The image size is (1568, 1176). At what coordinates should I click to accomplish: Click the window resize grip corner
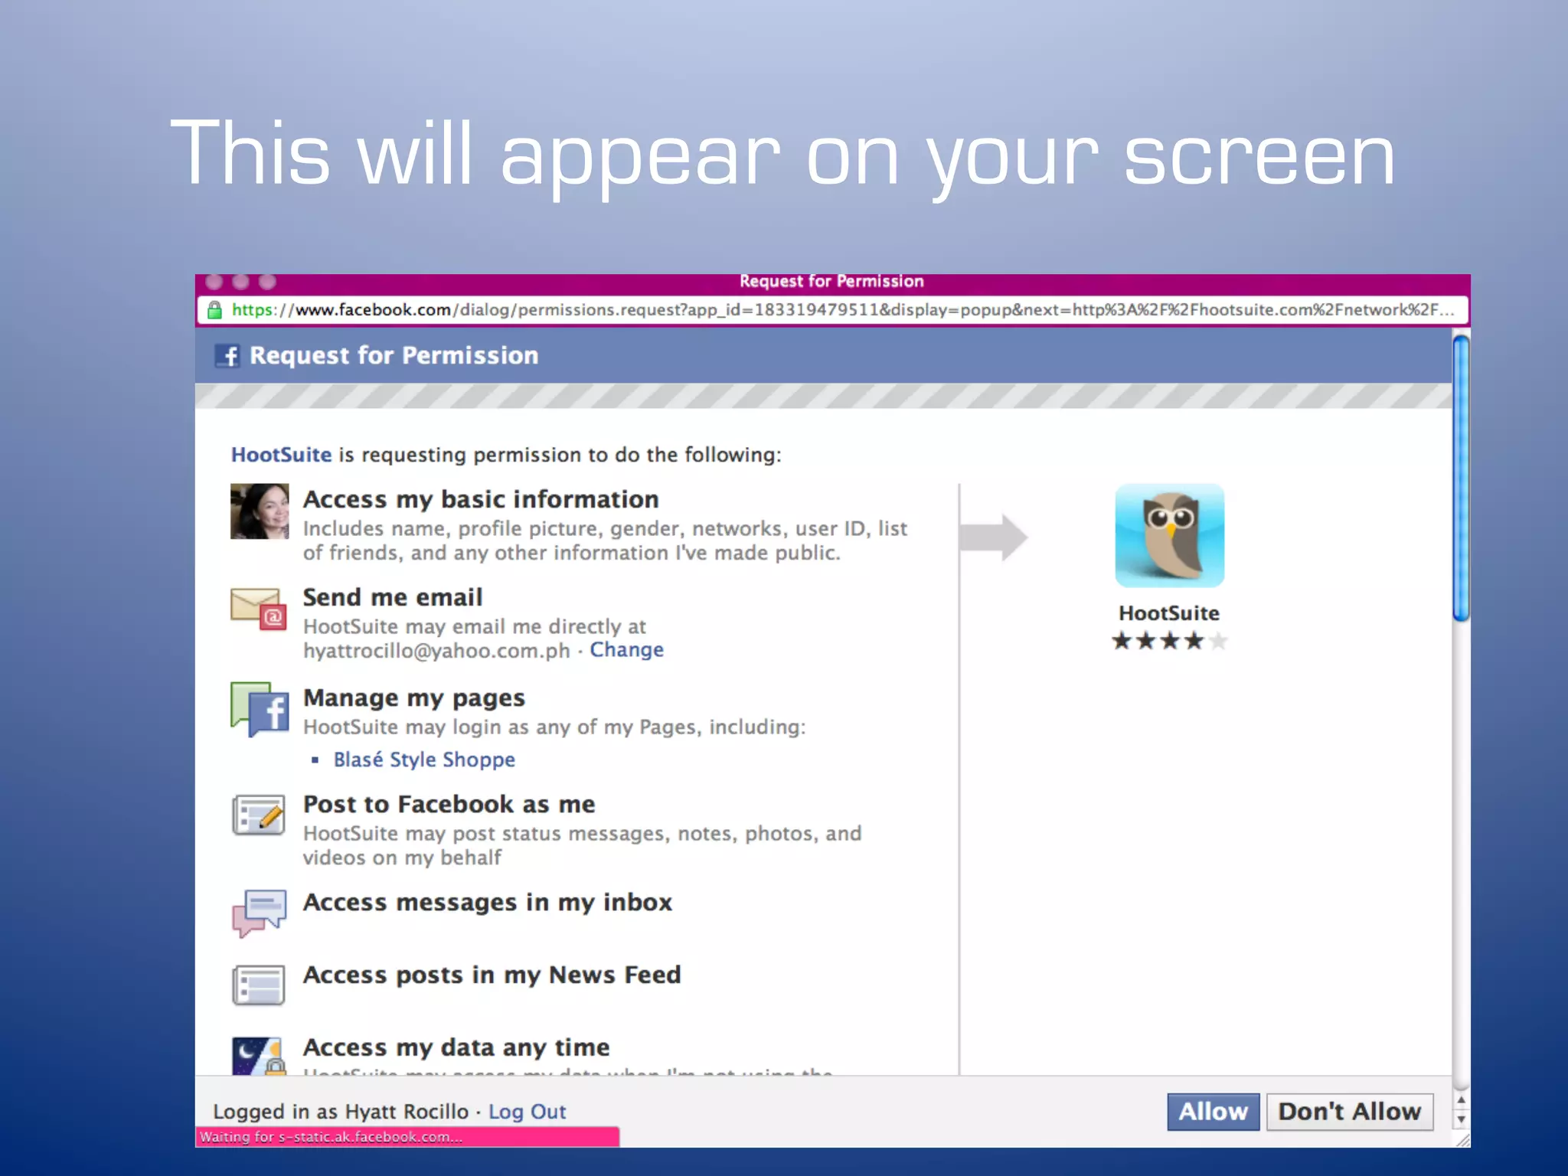point(1462,1139)
